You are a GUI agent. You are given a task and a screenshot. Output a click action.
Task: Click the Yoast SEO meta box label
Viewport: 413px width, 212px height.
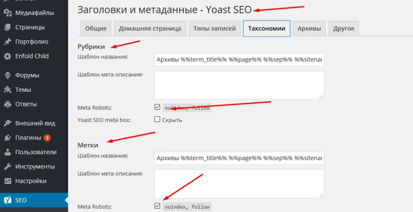(x=104, y=120)
